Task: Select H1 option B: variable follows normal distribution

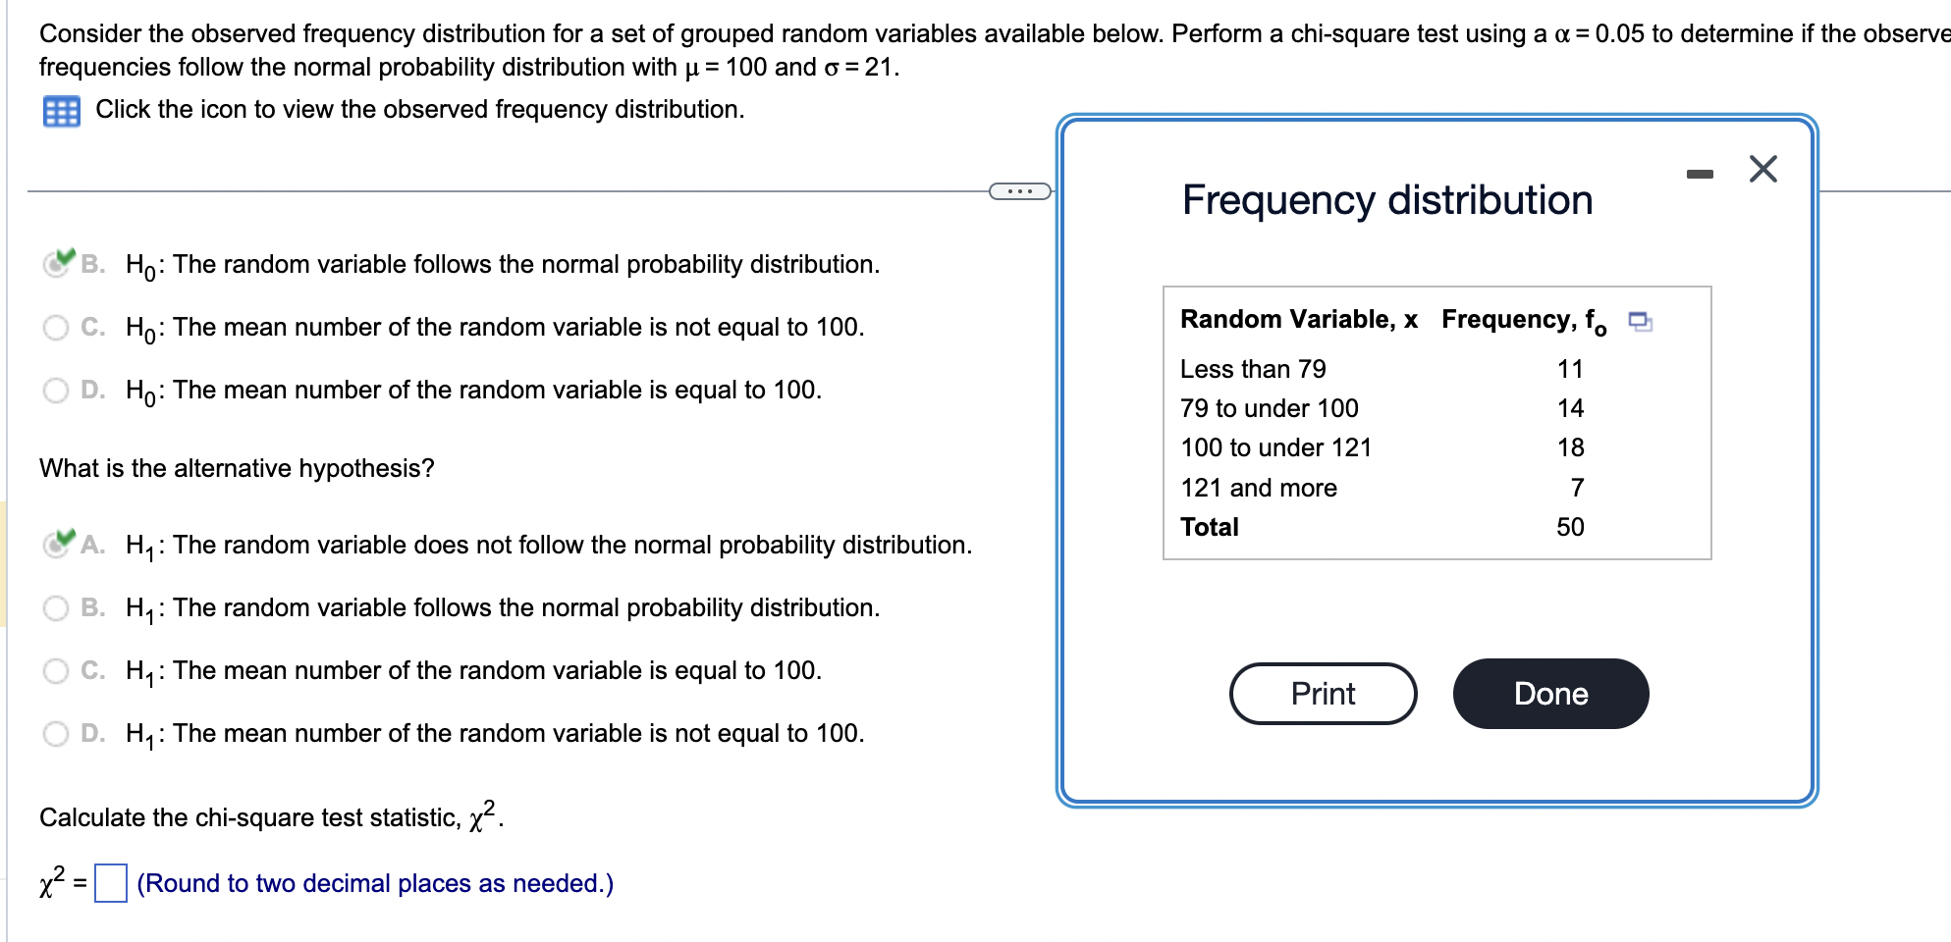Action: (56, 607)
